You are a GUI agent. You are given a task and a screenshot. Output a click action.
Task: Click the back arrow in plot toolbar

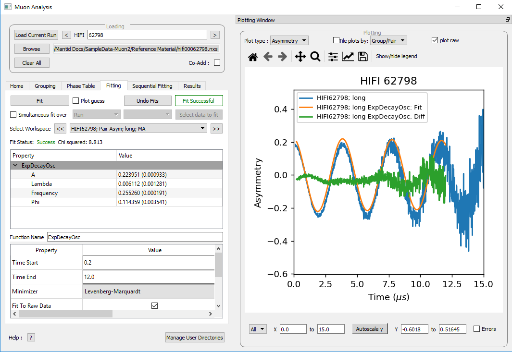268,57
